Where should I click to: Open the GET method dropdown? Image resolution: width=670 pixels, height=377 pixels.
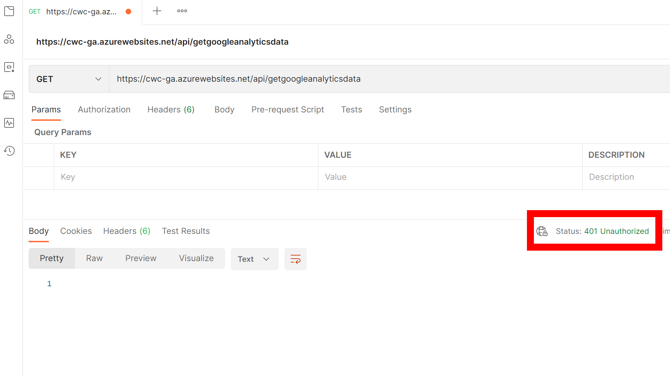[x=68, y=79]
